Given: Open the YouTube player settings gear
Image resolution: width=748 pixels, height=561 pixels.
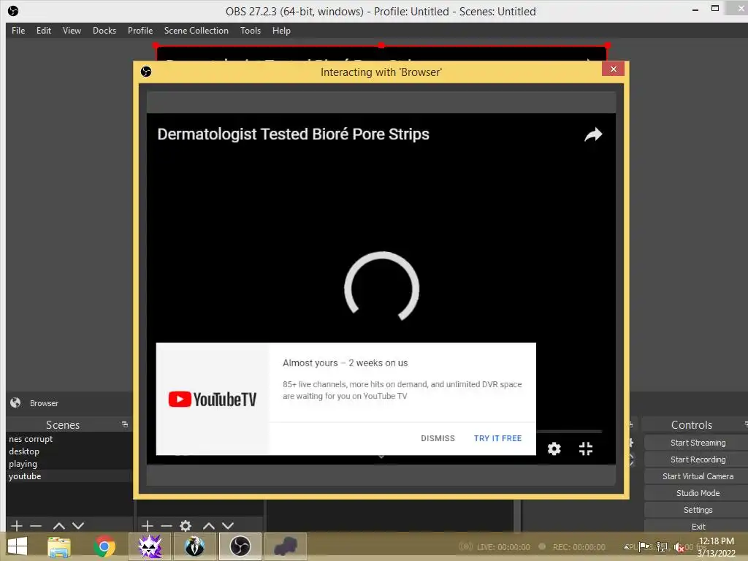Looking at the screenshot, I should point(554,449).
